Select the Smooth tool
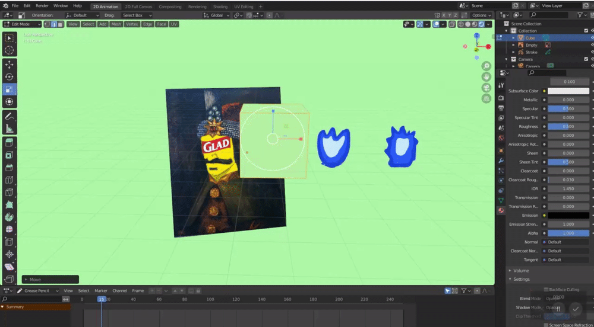This screenshot has width=594, height=327. (9, 230)
